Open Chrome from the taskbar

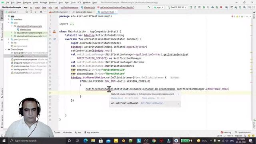tap(154, 140)
